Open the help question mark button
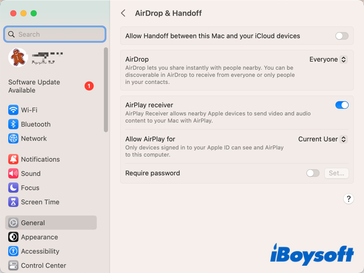Viewport: 364px width, 273px height. pos(349,199)
